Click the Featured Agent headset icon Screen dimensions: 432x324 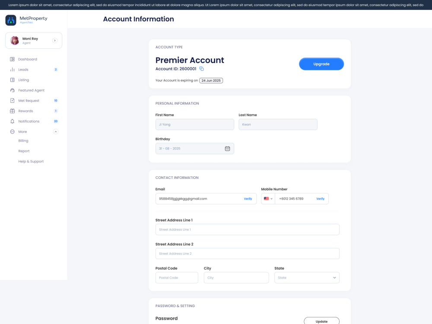12,90
